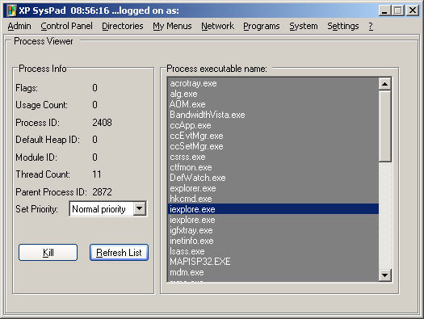Click the Process ID value 2408
Screen dimensions: 424x319
102,123
